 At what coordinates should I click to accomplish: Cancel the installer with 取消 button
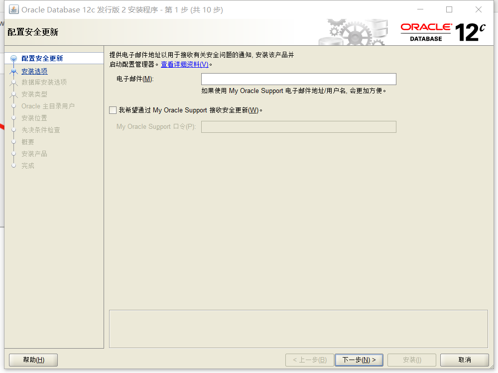[464, 360]
